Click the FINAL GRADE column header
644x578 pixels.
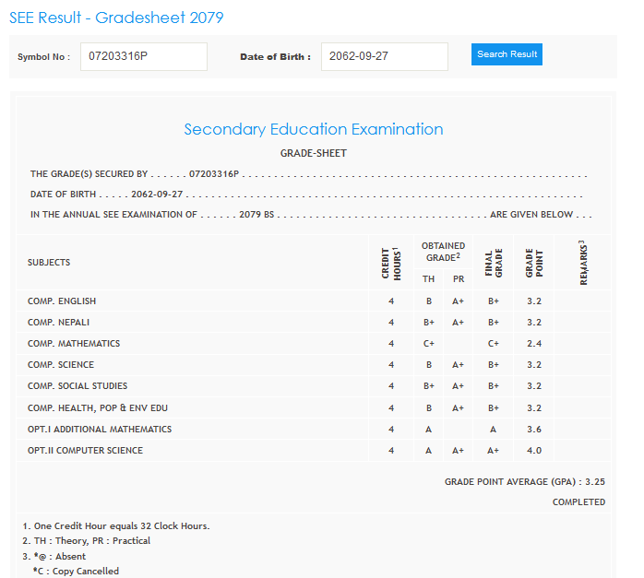tap(494, 263)
